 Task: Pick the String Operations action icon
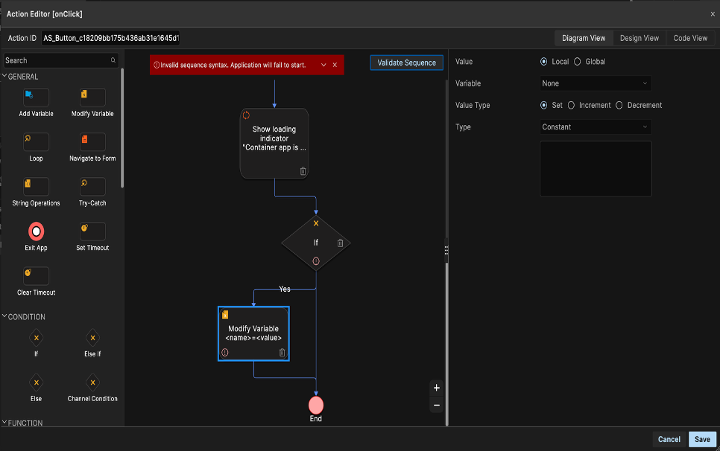[x=36, y=187]
